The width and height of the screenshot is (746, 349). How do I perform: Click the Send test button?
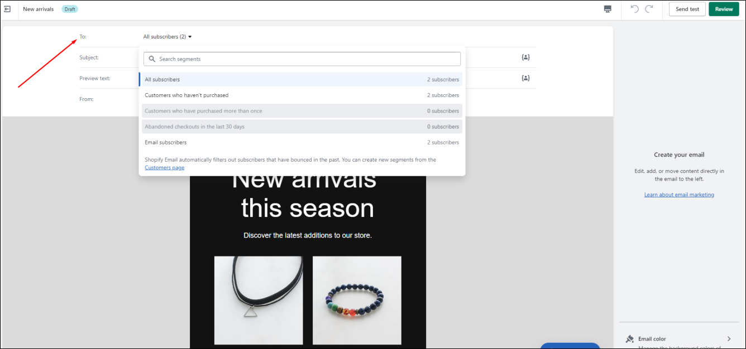[x=687, y=9]
